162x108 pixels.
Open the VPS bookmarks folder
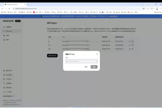pyautogui.click(x=66, y=12)
